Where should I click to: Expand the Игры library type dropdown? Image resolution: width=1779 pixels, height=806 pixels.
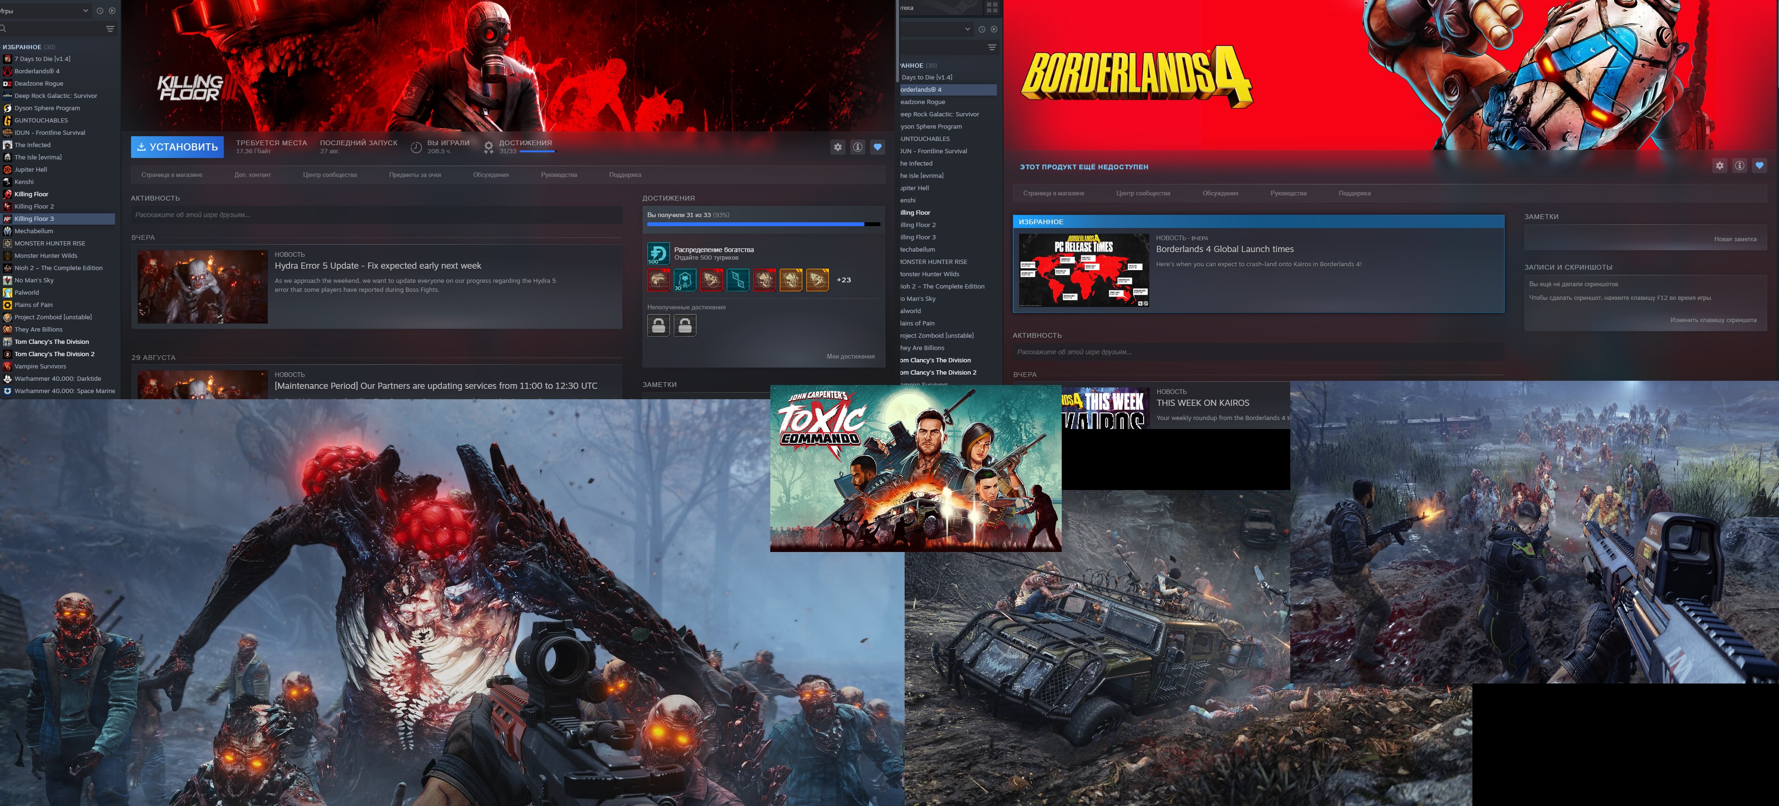[85, 11]
